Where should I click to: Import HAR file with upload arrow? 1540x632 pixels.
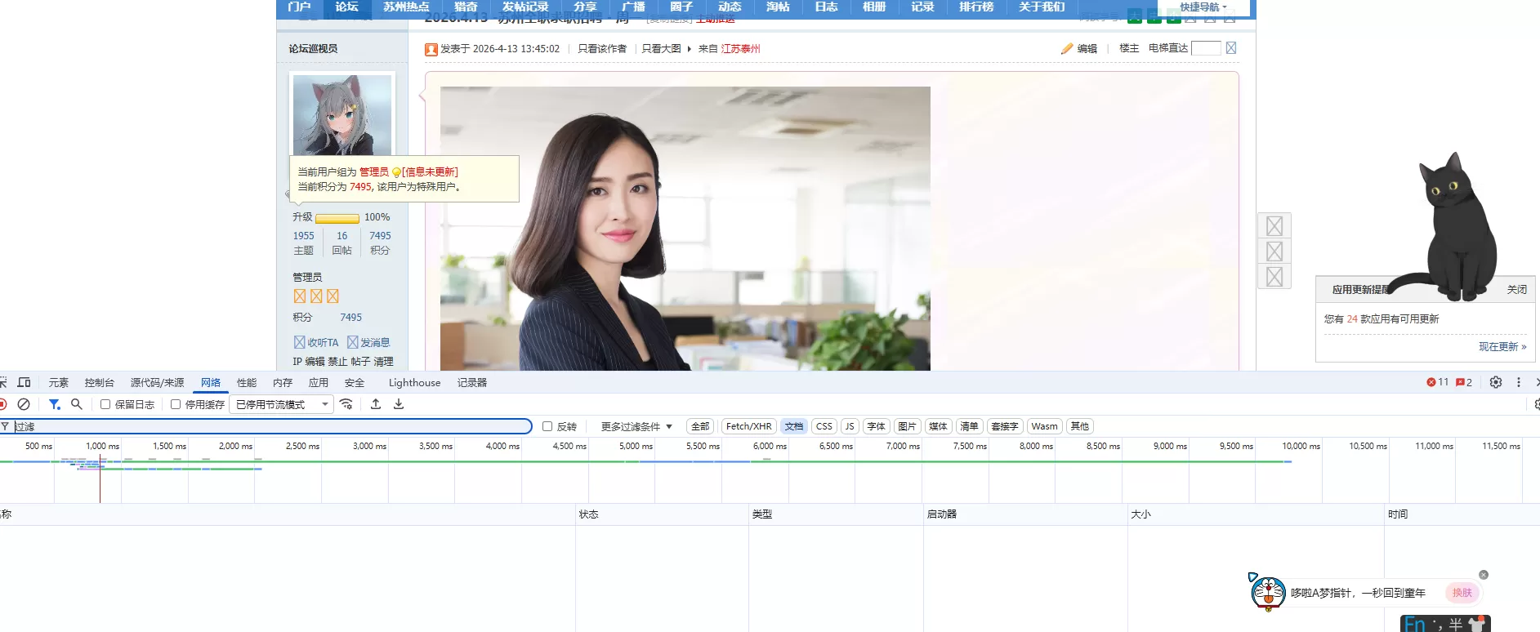tap(376, 404)
